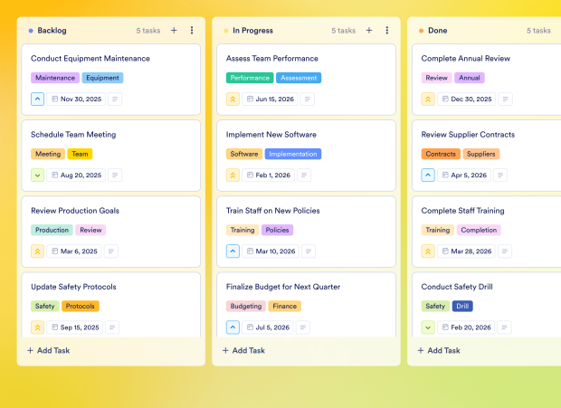Click Add Task in Backlog column
The width and height of the screenshot is (561, 408).
pos(49,350)
